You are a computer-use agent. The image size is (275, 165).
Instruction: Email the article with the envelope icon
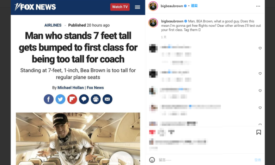tap(107, 99)
